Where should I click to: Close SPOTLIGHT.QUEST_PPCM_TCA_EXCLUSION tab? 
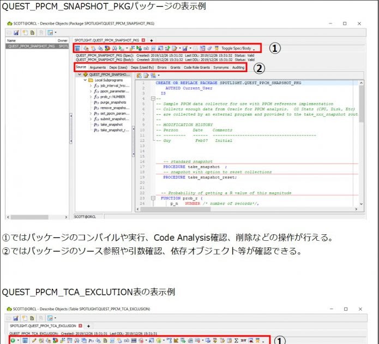tap(81, 326)
